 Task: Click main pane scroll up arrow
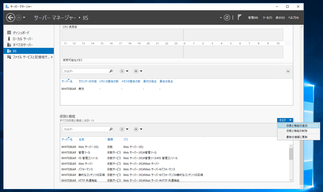(302, 27)
